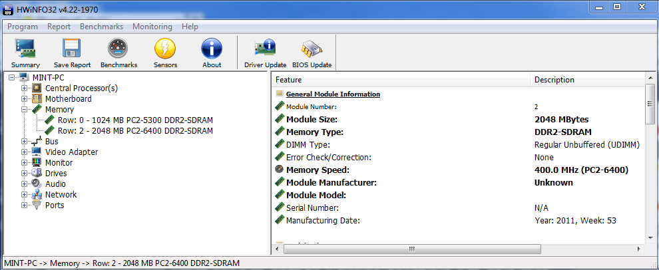Image resolution: width=659 pixels, height=270 pixels.
Task: Click the 'Module Manufacturer:' row label
Action: point(331,183)
